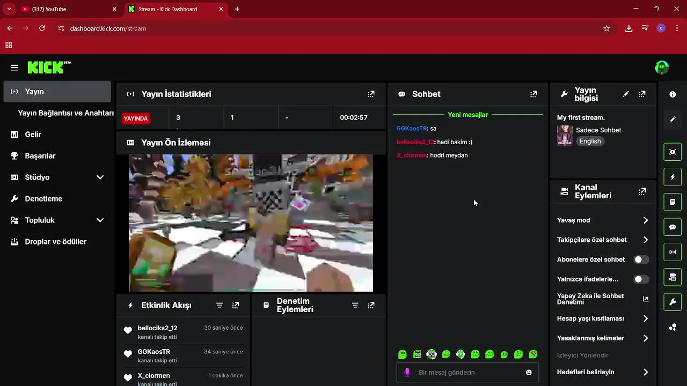Screen dimensions: 687x386
Task: Open Droplar ve ödüller
Action: pos(57,242)
